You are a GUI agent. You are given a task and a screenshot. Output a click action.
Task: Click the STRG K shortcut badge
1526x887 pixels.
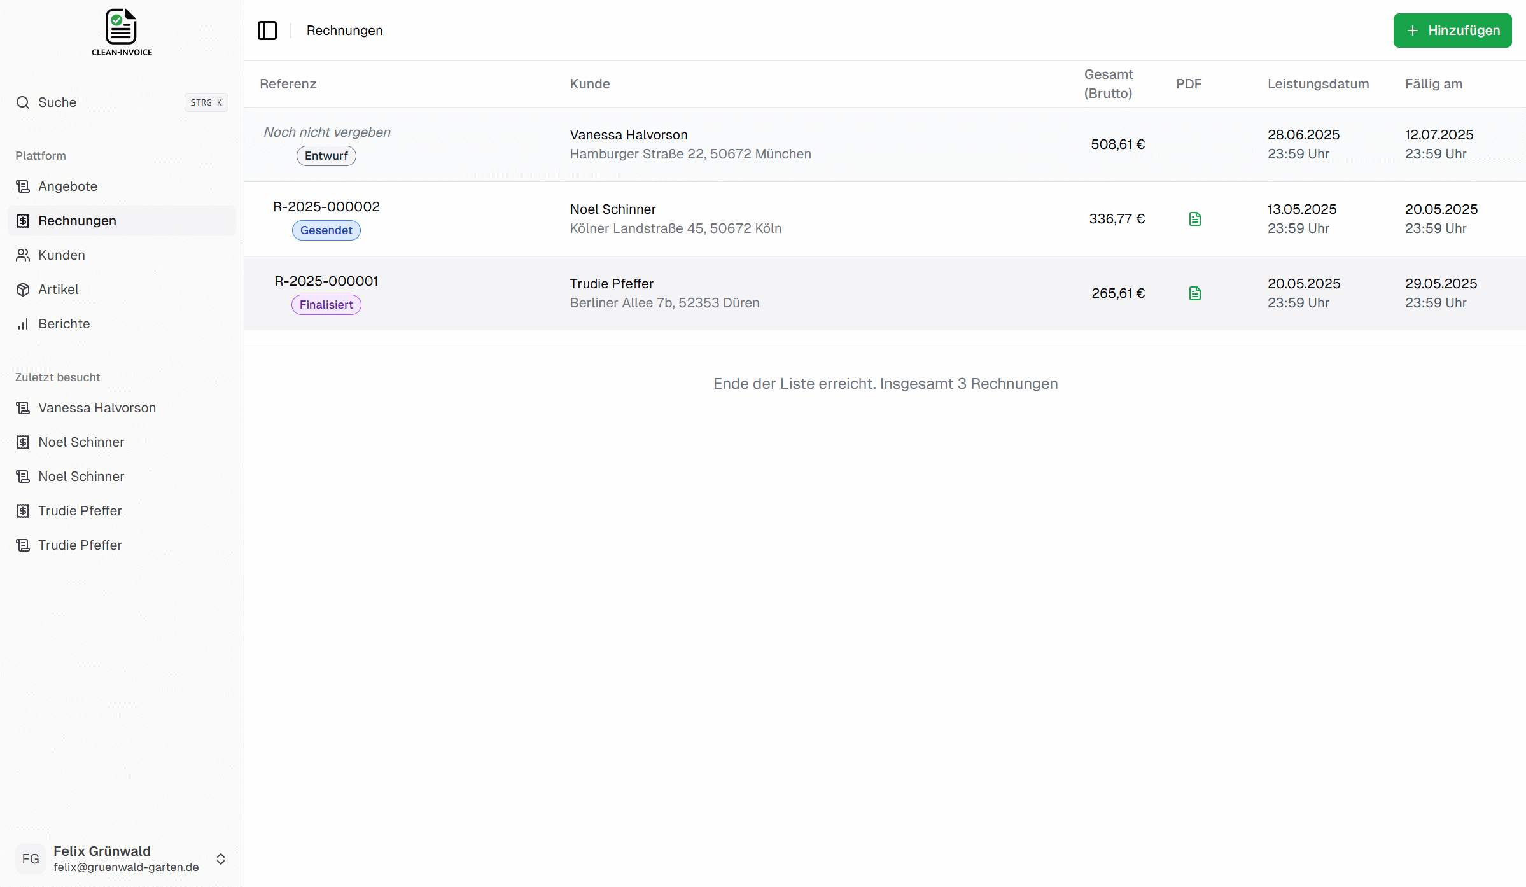[x=206, y=102]
